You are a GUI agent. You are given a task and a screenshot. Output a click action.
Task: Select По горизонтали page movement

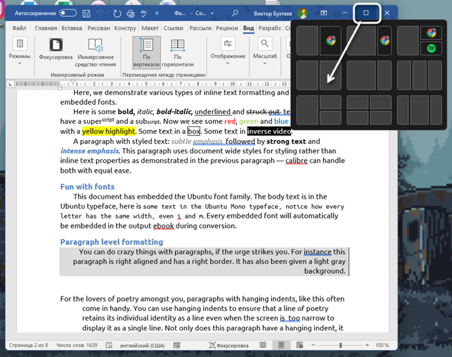(178, 52)
